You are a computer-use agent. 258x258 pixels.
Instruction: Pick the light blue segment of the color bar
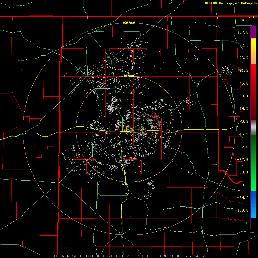coord(253,212)
